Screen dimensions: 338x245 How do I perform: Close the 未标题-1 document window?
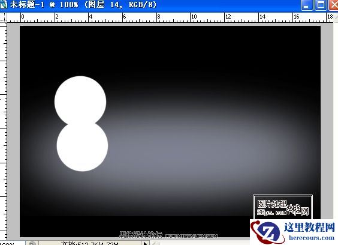pos(333,5)
